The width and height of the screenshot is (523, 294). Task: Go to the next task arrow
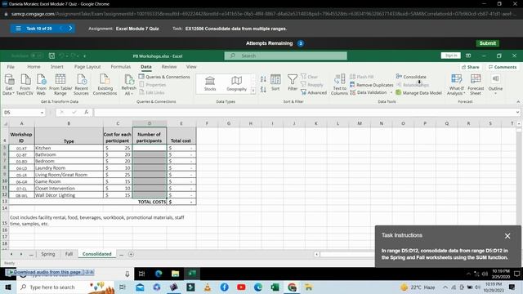71,29
